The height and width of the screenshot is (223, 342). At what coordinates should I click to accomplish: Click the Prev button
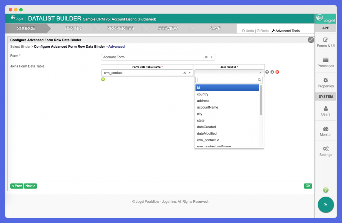click(17, 186)
